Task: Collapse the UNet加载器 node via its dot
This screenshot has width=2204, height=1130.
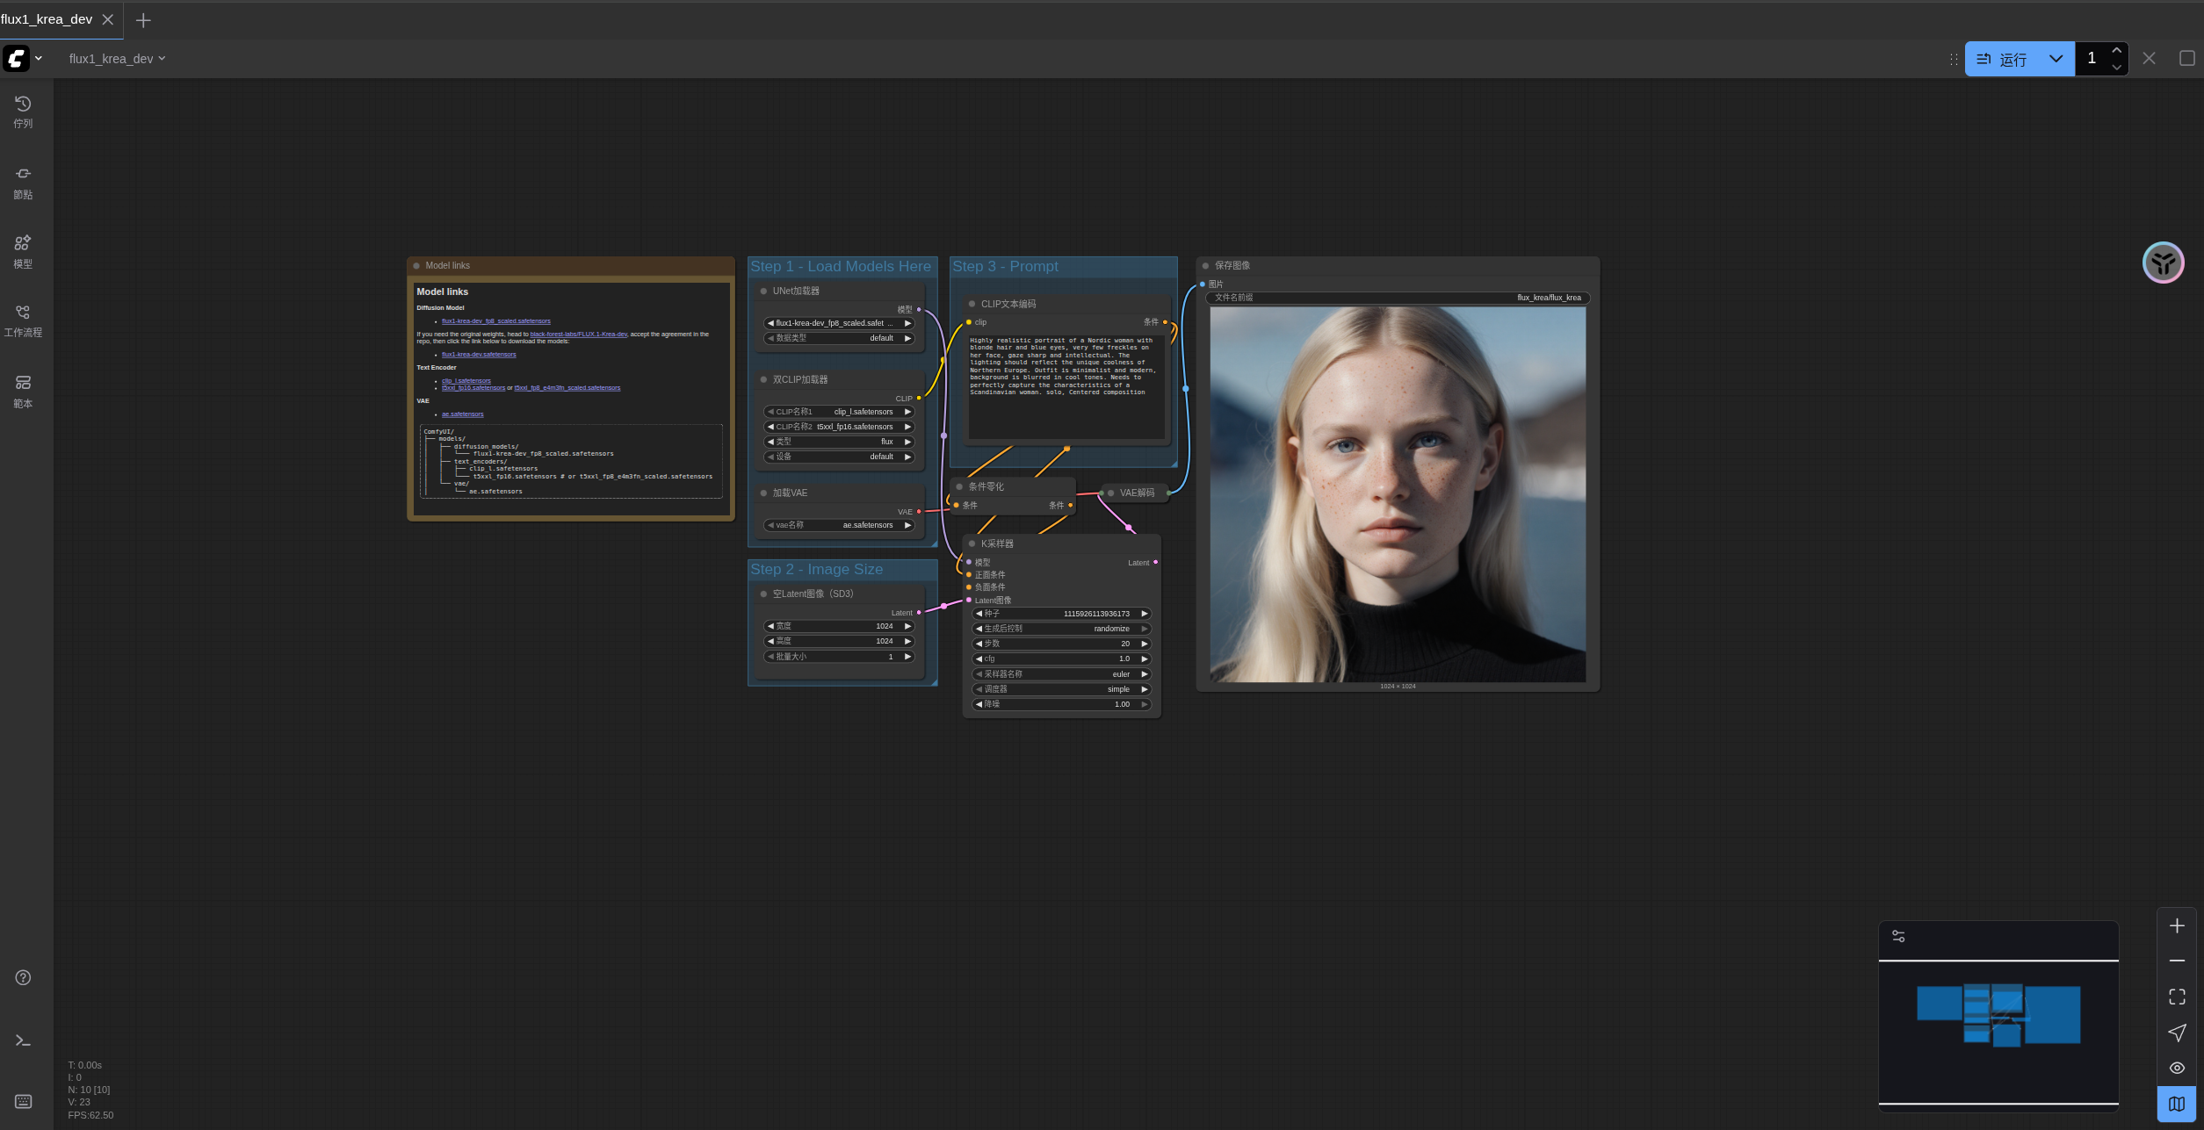Action: (763, 291)
